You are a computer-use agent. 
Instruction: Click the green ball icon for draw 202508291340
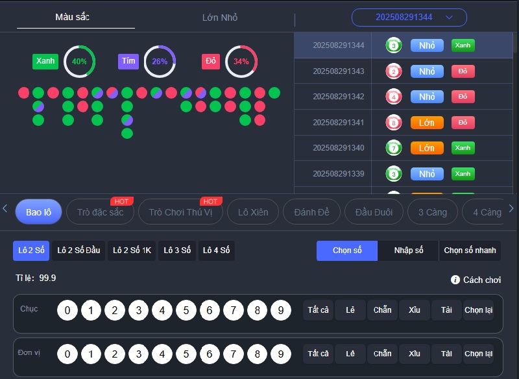[x=393, y=148]
